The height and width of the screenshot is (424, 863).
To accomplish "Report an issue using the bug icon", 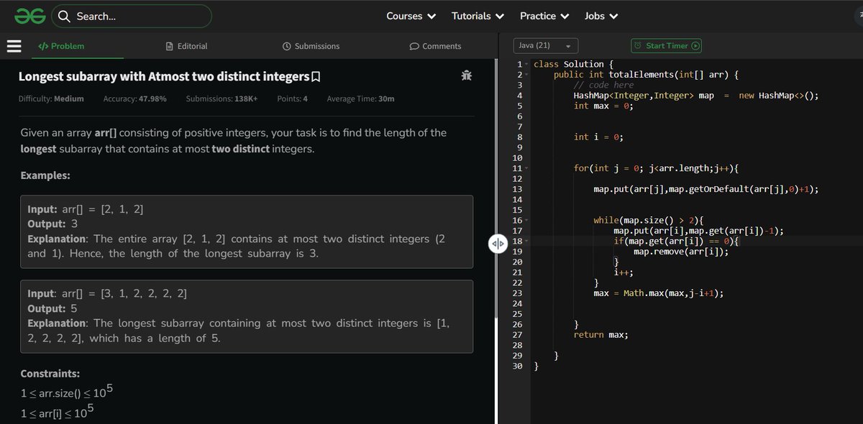I will tap(466, 75).
